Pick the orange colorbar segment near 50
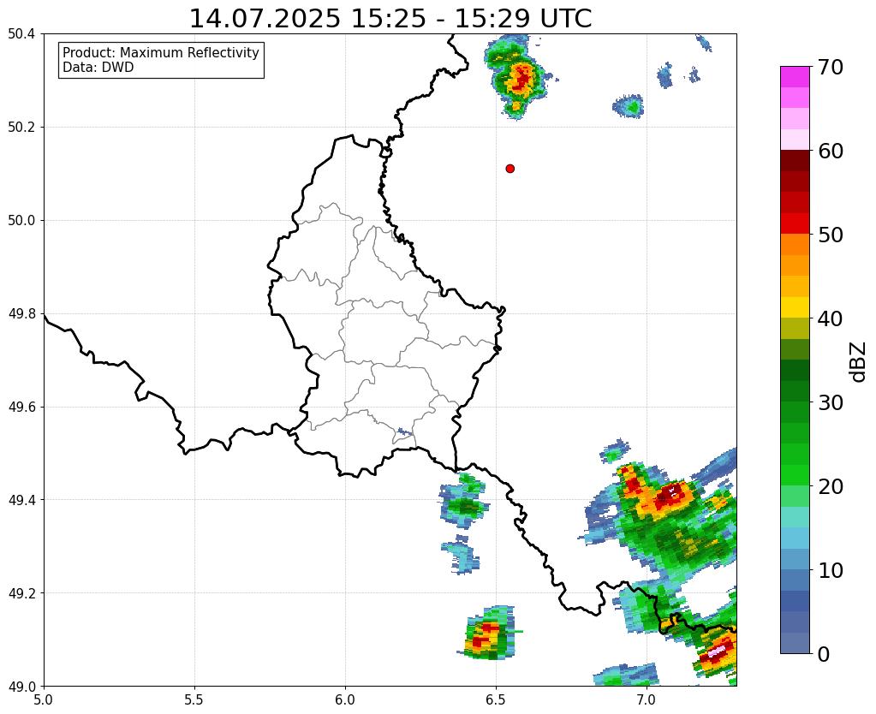The image size is (876, 714). pos(795,244)
